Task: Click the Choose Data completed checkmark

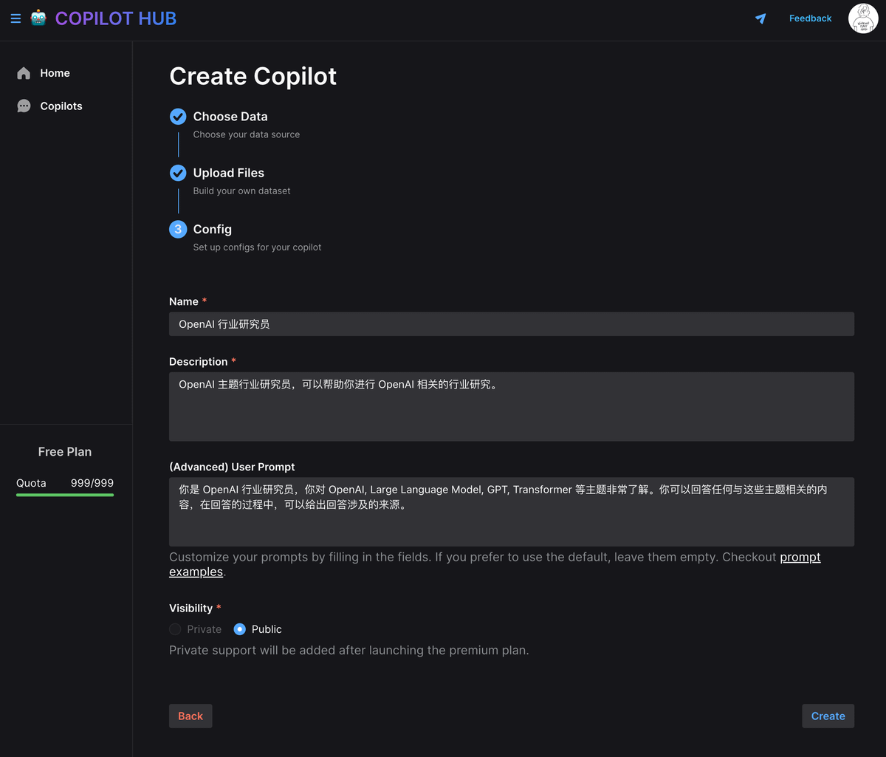Action: coord(177,116)
